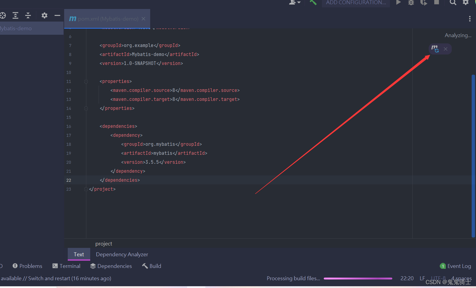Click the Load Maven Changes icon
Image resolution: width=476 pixels, height=288 pixels.
tap(435, 49)
